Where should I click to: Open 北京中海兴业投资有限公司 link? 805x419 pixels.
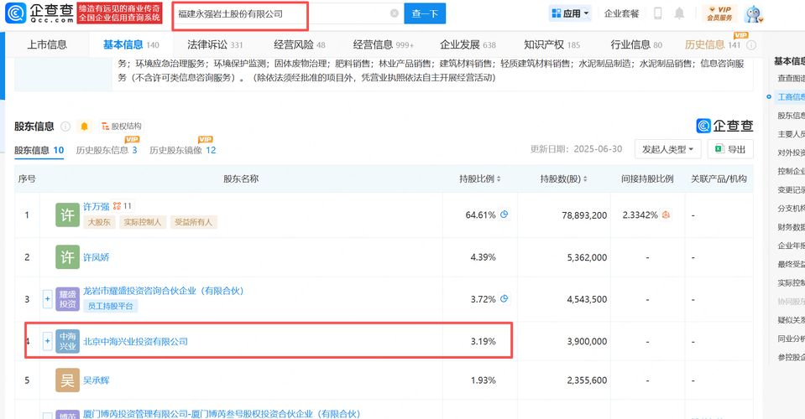pos(135,341)
